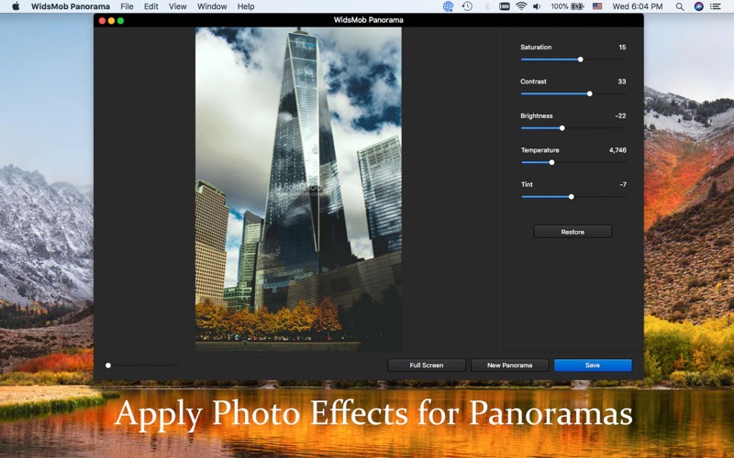Open the View menu
Image resolution: width=734 pixels, height=458 pixels.
tap(177, 6)
